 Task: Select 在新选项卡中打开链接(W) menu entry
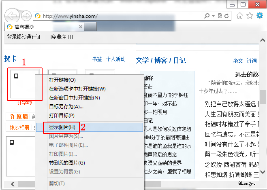[77, 89]
